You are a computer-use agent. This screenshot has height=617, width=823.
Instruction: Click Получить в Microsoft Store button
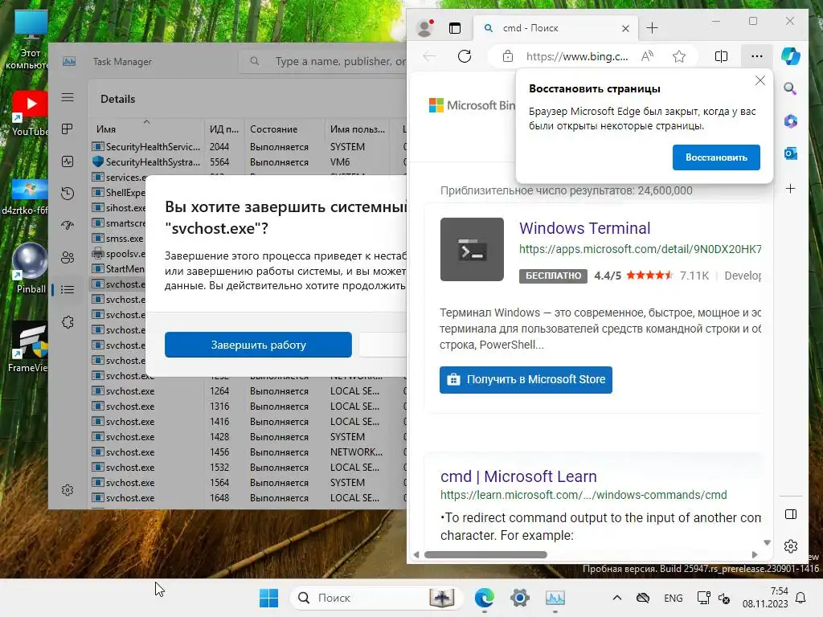click(526, 379)
